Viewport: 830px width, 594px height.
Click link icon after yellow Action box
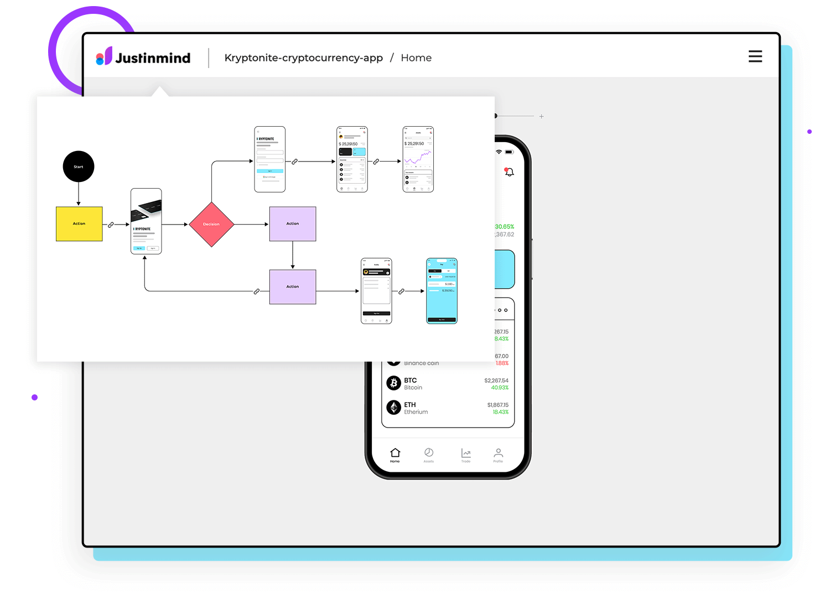click(111, 225)
